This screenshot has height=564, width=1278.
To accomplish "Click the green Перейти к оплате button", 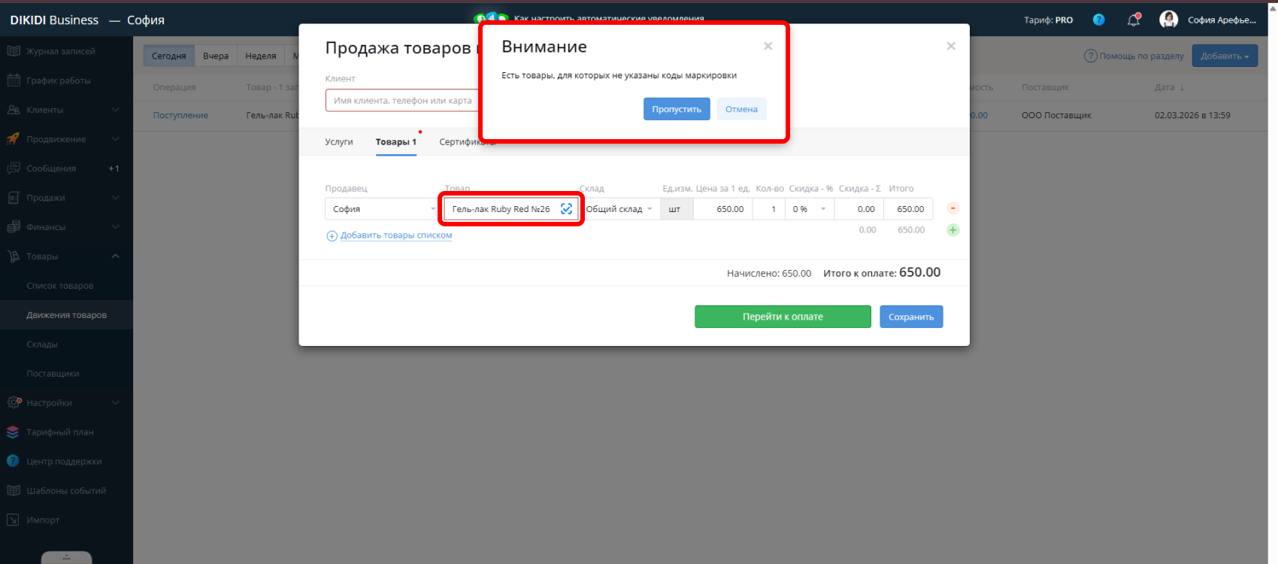I will pyautogui.click(x=783, y=317).
